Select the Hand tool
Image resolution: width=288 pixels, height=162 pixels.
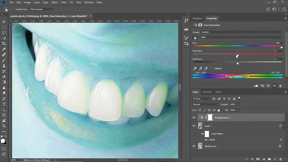click(x=4, y=121)
